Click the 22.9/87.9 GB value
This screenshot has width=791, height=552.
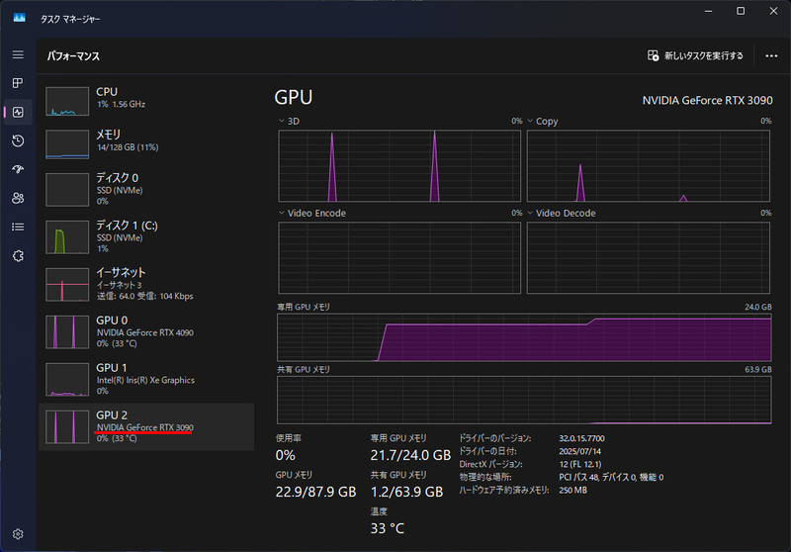(x=315, y=492)
